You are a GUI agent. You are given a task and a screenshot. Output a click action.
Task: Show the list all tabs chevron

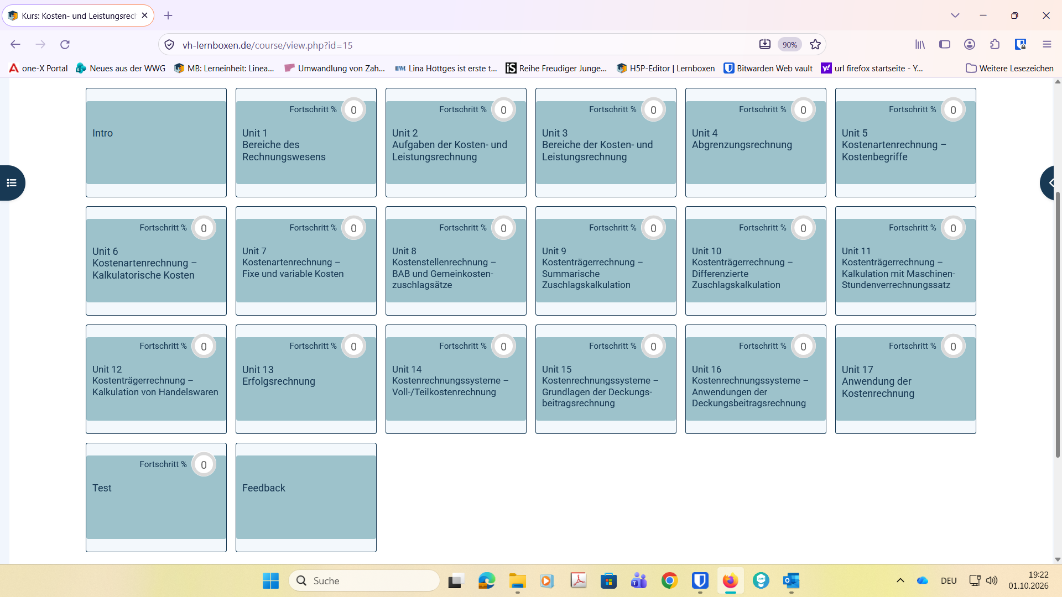point(955,15)
